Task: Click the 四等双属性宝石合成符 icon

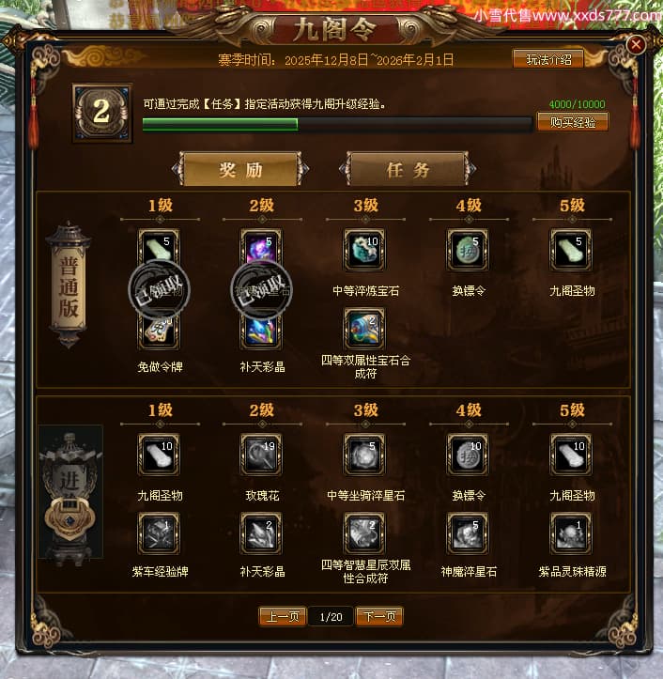Action: (364, 329)
